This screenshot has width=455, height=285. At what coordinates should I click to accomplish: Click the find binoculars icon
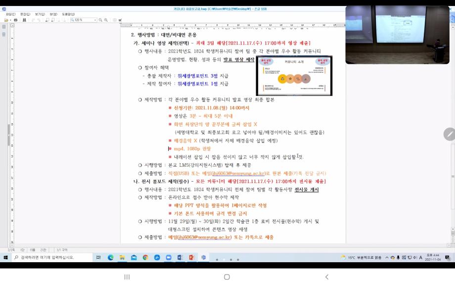pos(24,19)
